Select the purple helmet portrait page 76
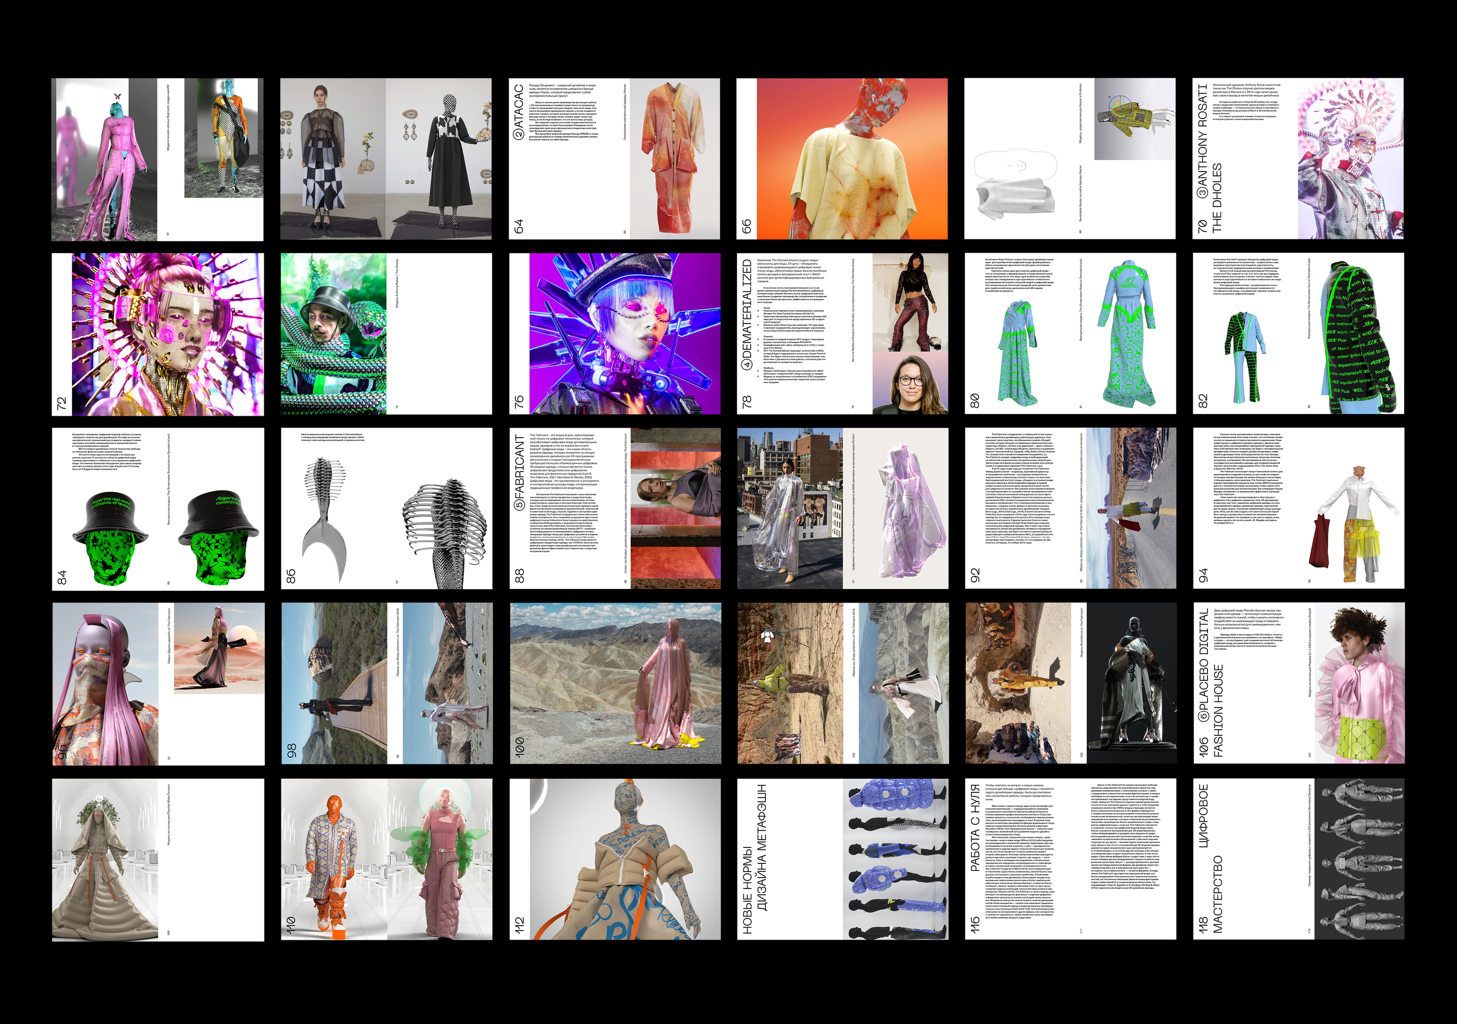The width and height of the screenshot is (1457, 1024). click(614, 335)
